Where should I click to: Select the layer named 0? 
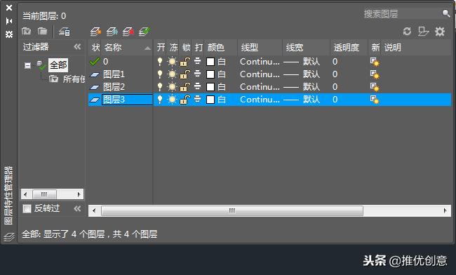click(105, 61)
